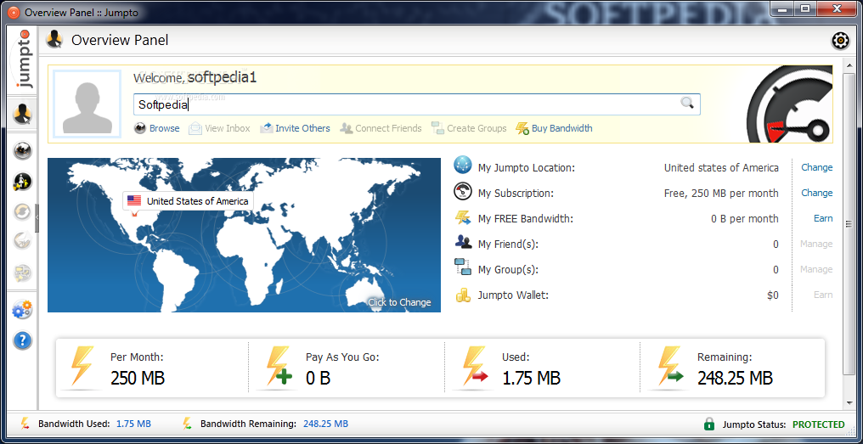The image size is (863, 444).
Task: Click '1.75 MB' in the status bar
Action: click(133, 424)
